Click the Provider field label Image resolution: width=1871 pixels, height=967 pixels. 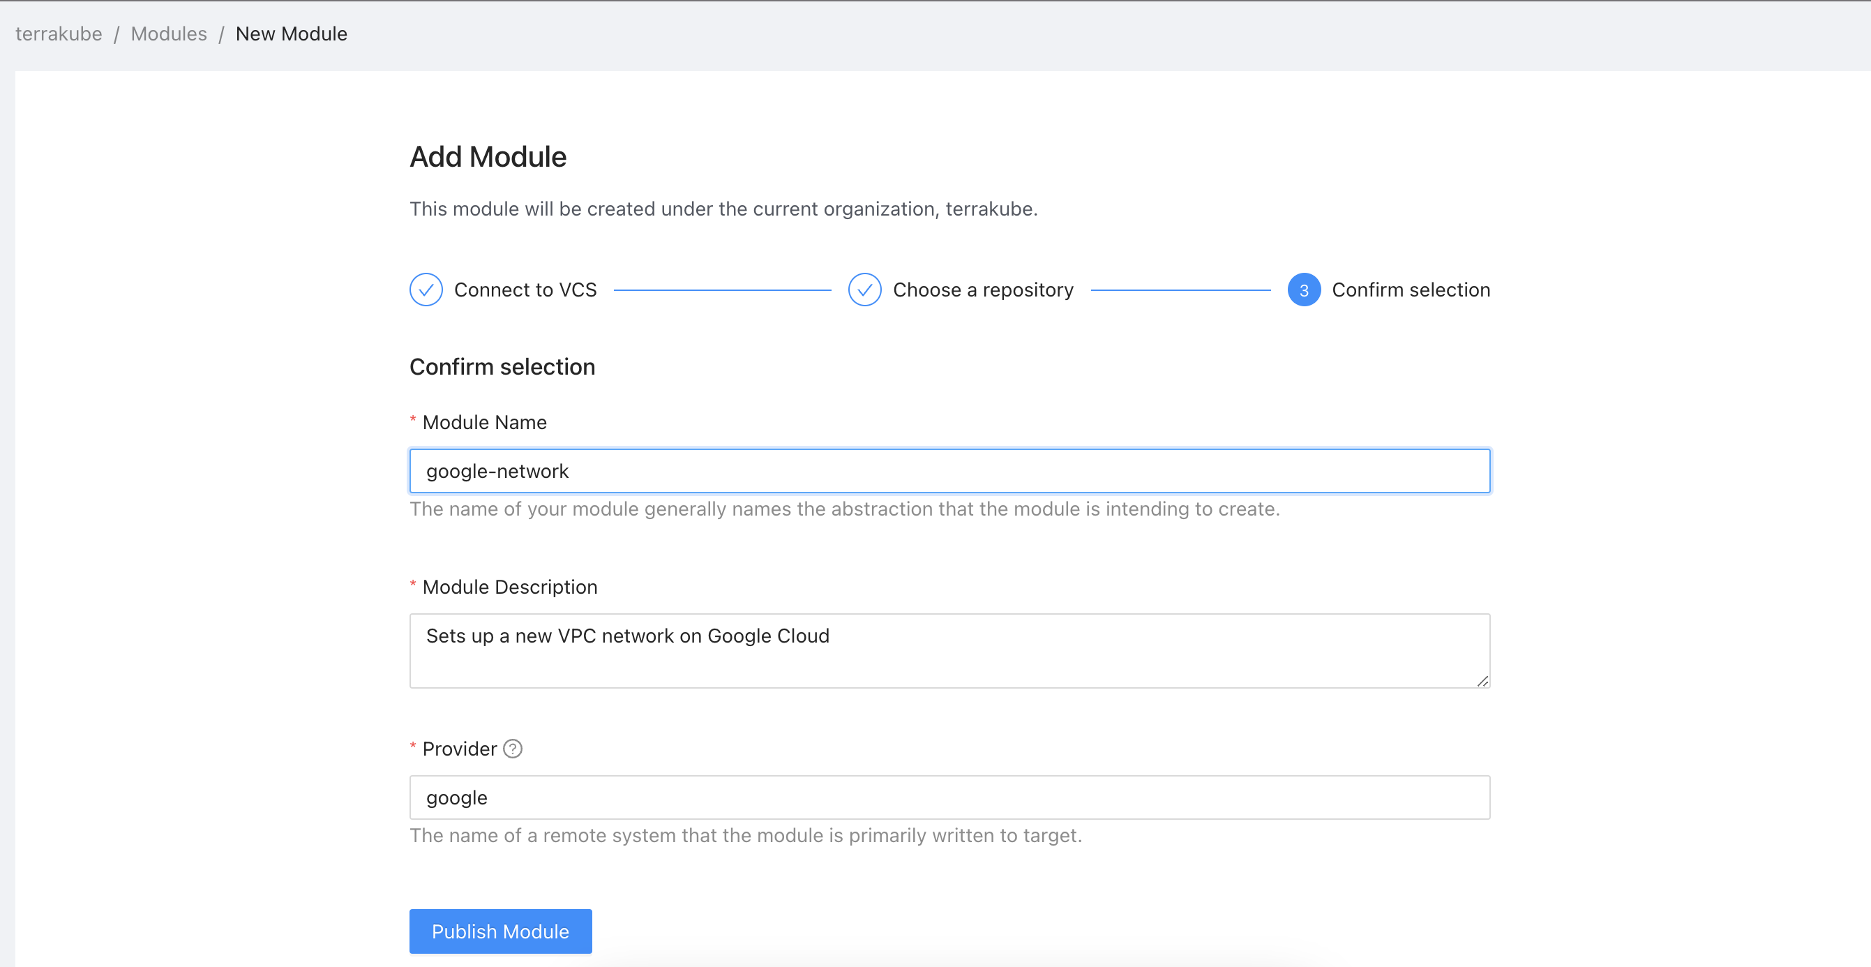coord(459,749)
